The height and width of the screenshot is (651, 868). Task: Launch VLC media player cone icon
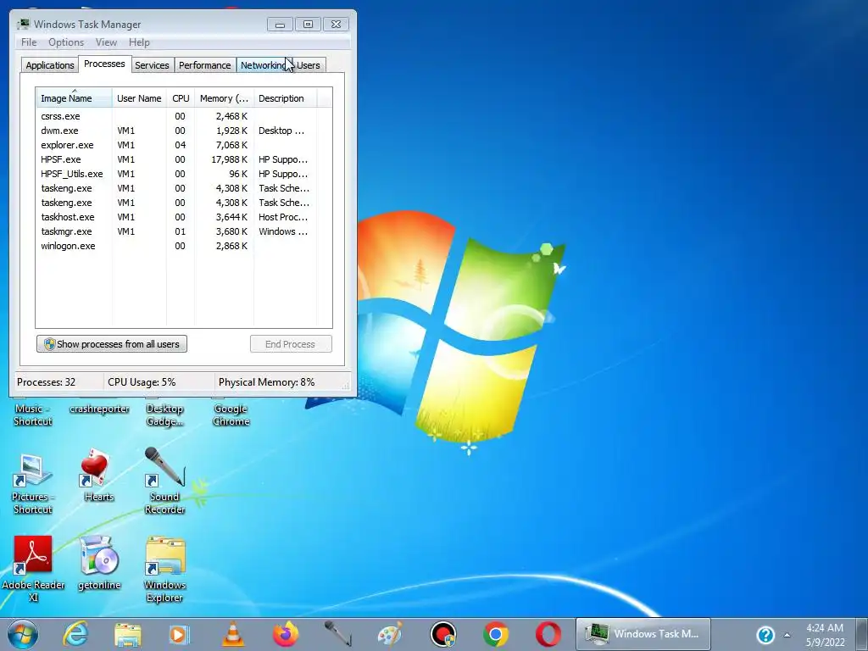(233, 634)
